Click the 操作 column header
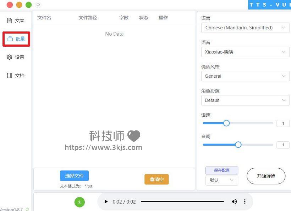Viewport: 291px width, 211px height. (163, 18)
